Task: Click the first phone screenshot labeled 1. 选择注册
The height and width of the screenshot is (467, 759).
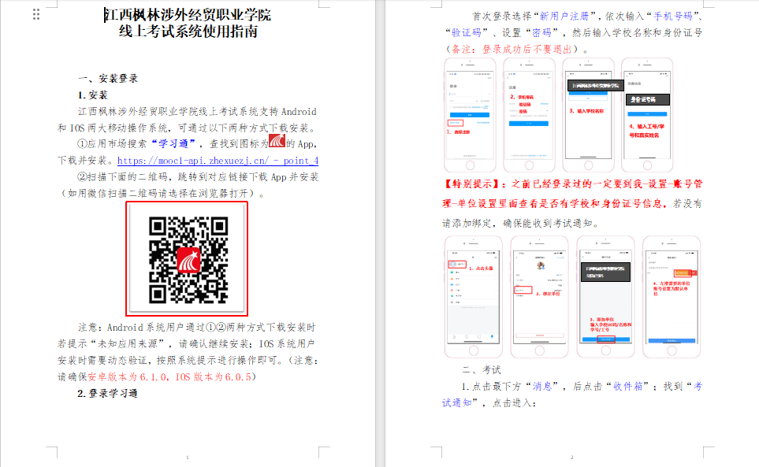Action: tap(469, 115)
